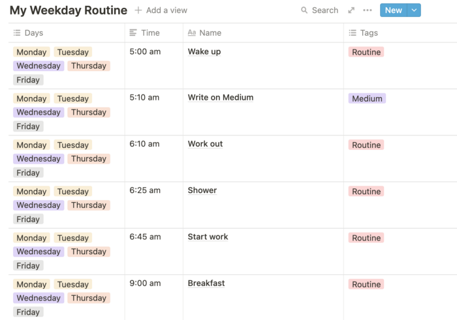The height and width of the screenshot is (320, 457).
Task: Click the Routine tag in Wake up row
Action: (x=366, y=52)
